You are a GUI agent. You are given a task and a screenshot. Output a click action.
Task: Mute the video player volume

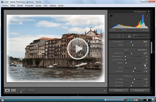pyautogui.click(x=141, y=100)
